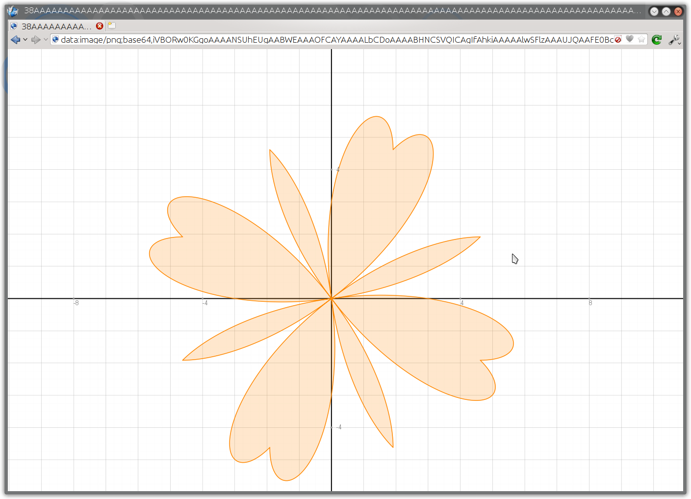The height and width of the screenshot is (499, 691).
Task: Toggle the grey heart favorite icon
Action: point(630,39)
